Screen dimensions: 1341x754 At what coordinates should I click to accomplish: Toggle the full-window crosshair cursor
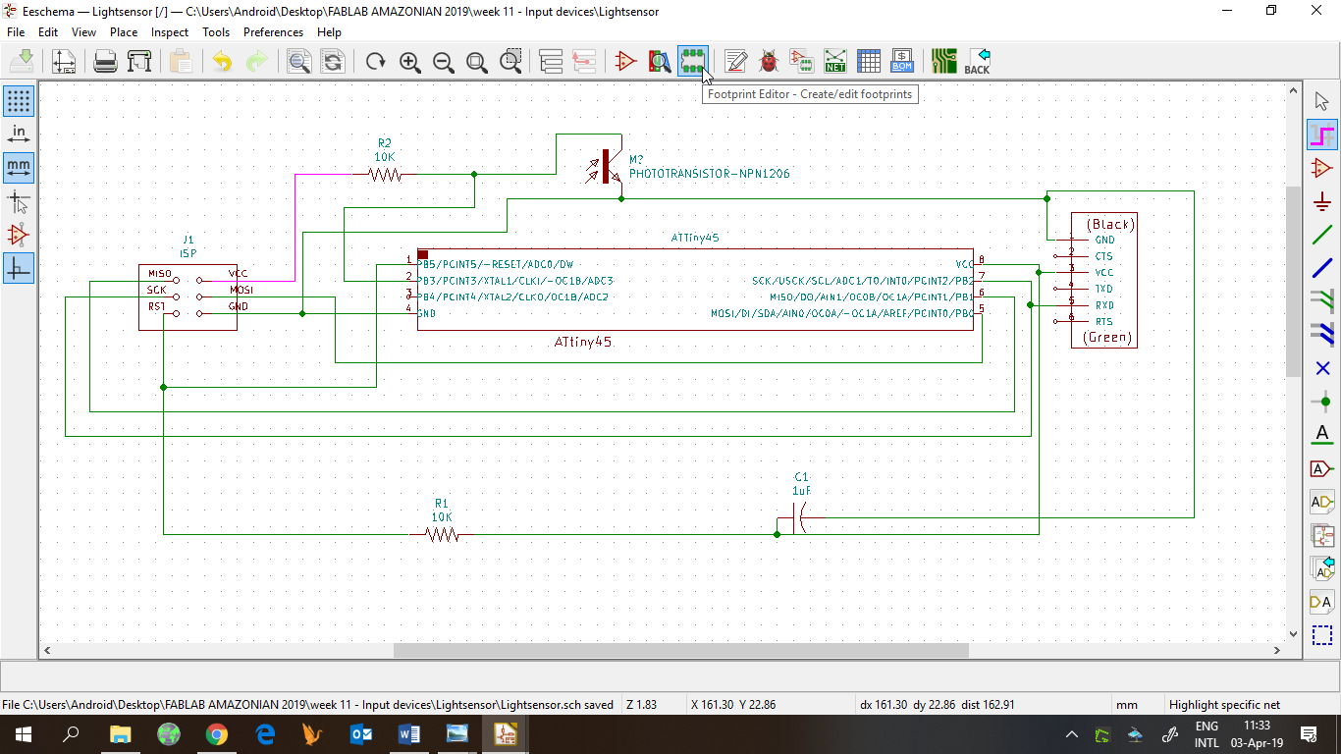[19, 201]
